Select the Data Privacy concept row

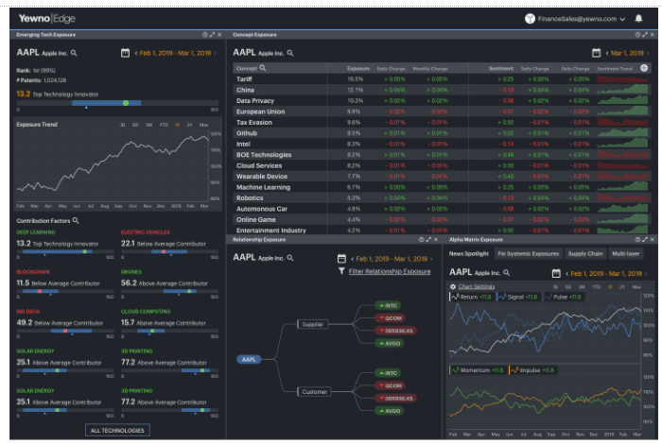click(442, 101)
